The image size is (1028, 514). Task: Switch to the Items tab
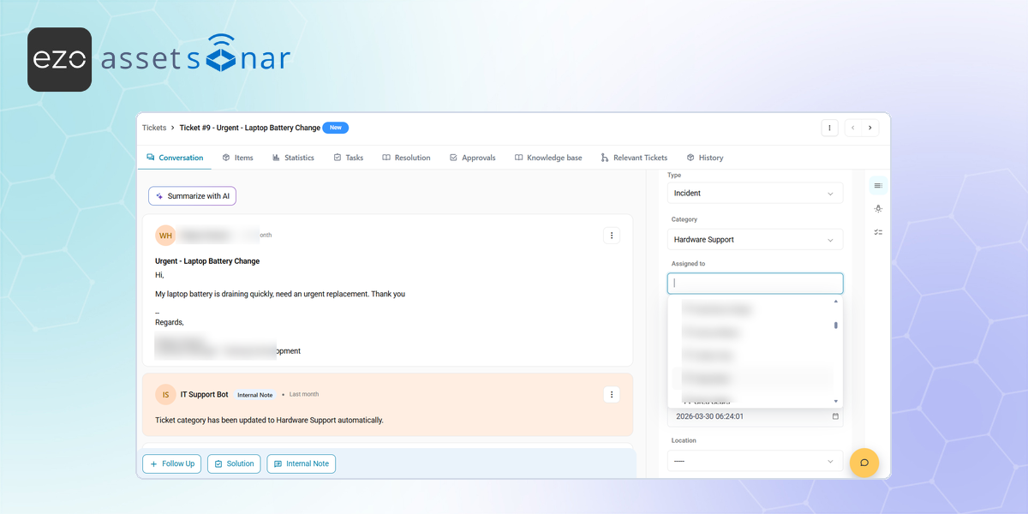click(x=237, y=158)
